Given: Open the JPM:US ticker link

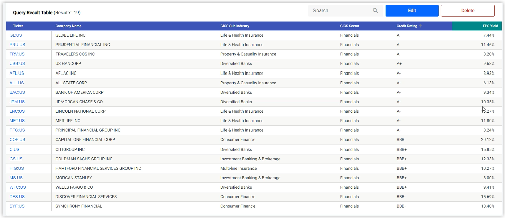Looking at the screenshot, I should (x=17, y=102).
